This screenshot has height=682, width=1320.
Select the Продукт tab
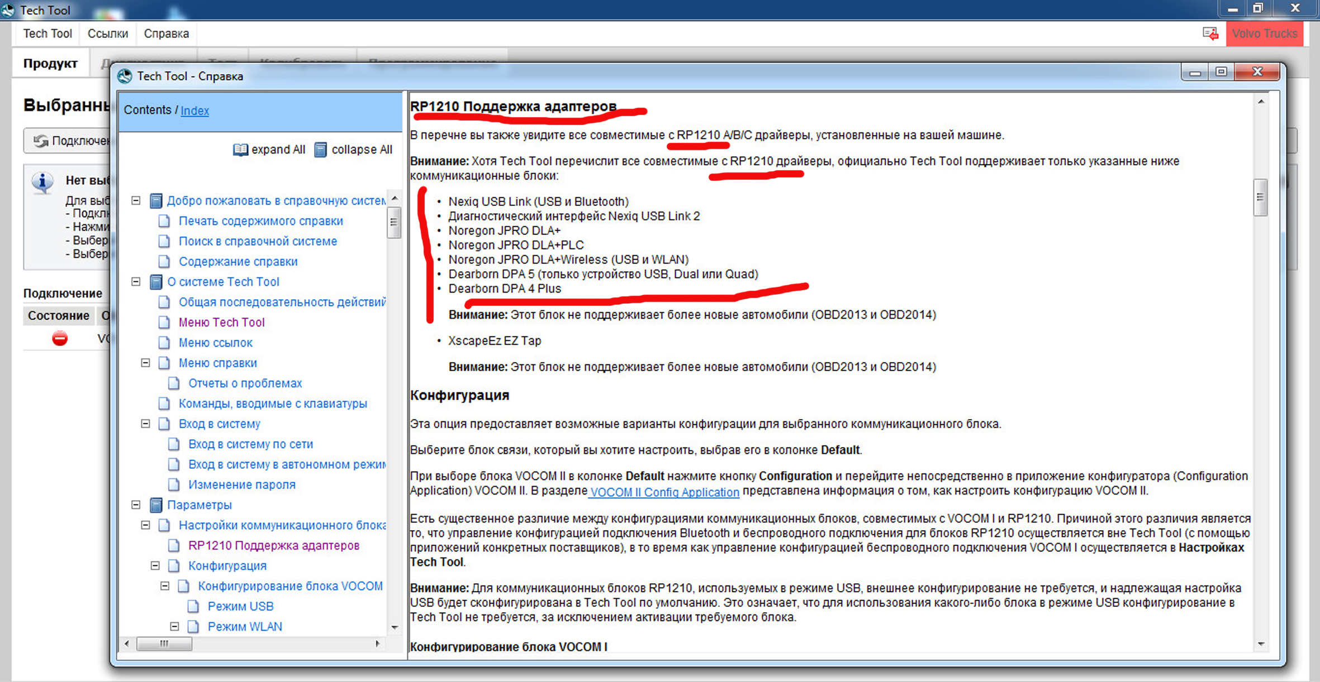tap(50, 64)
